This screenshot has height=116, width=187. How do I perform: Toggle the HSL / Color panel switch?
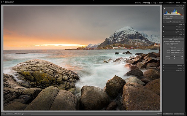pyautogui.click(x=164, y=29)
